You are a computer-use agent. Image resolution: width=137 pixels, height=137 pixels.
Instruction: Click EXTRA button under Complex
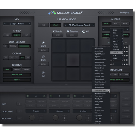[x=72, y=35]
